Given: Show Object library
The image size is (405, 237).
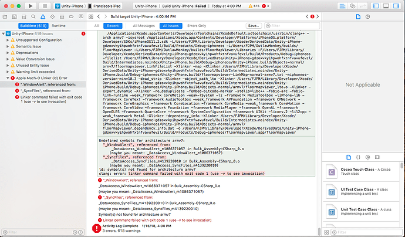Looking at the screenshot, I should tap(368, 157).
